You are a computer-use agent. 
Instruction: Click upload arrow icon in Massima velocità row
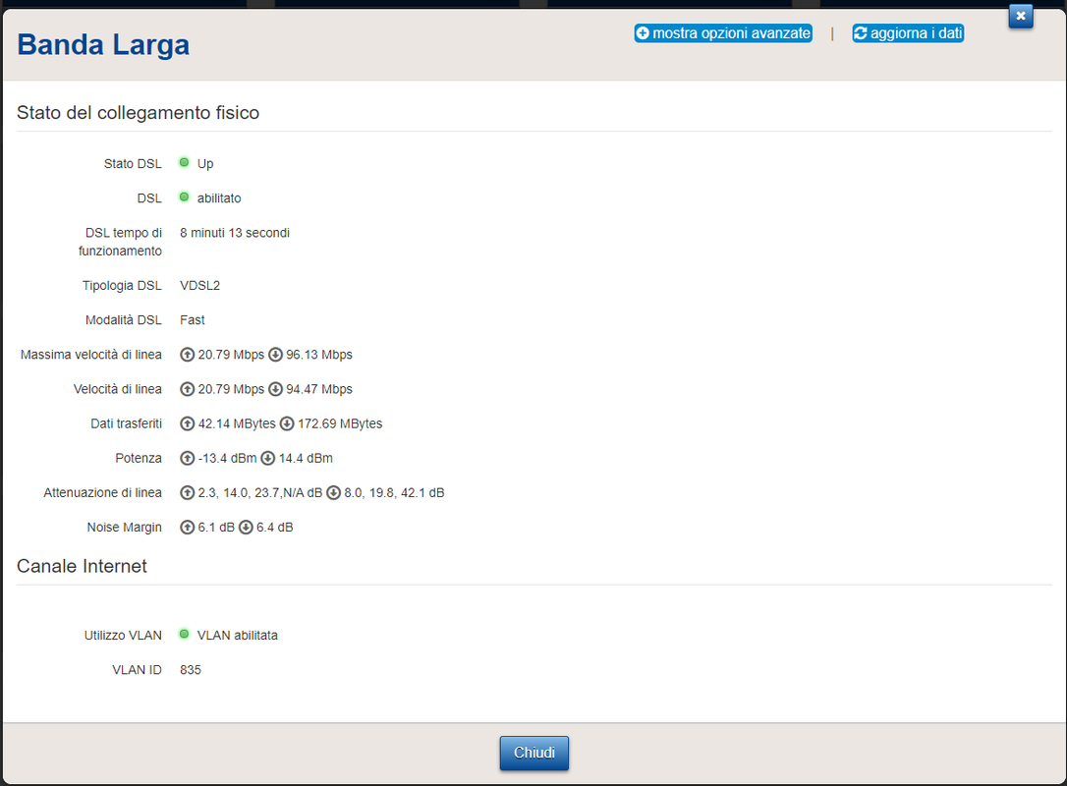(187, 355)
